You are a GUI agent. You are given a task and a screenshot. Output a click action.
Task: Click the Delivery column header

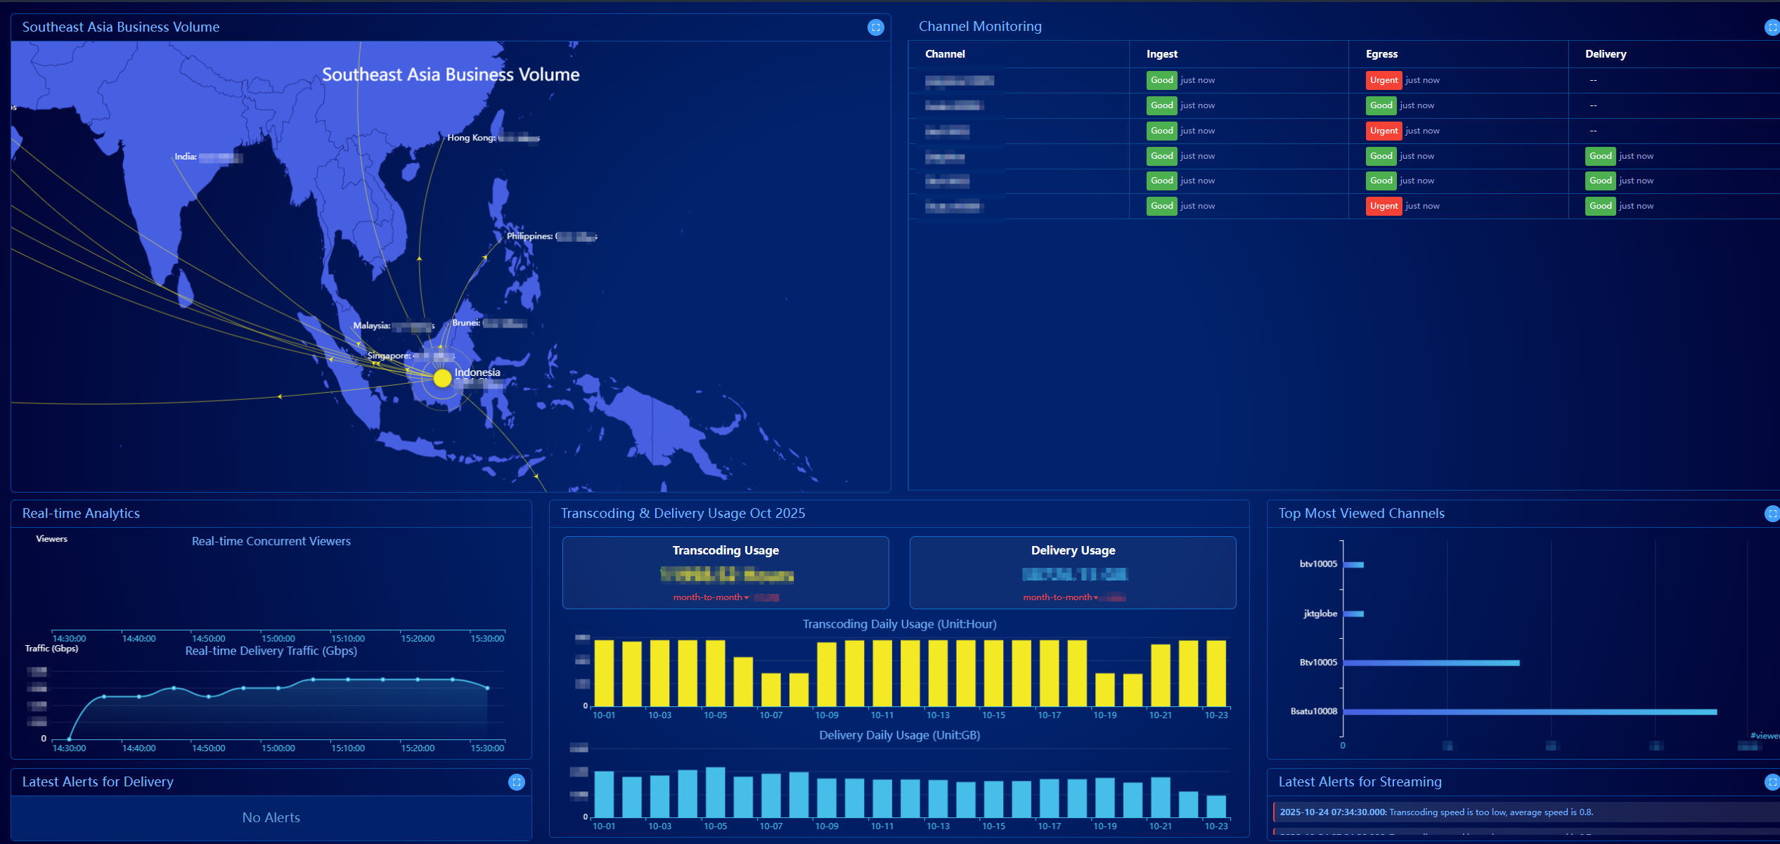[x=1605, y=54]
